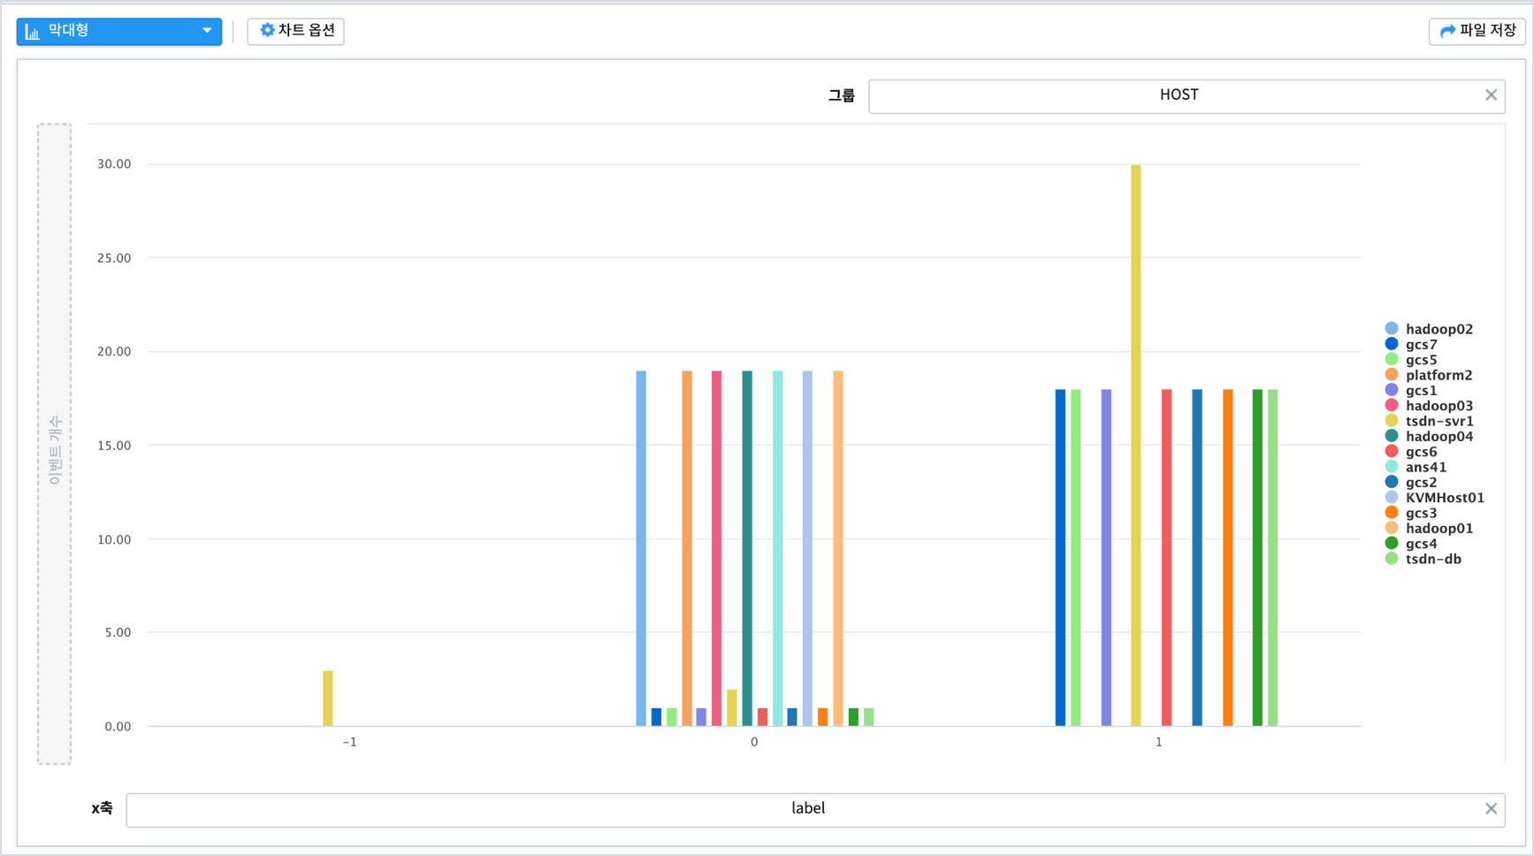Click the yellow bar at label -1
Screen dimensions: 1534x856
(328, 699)
